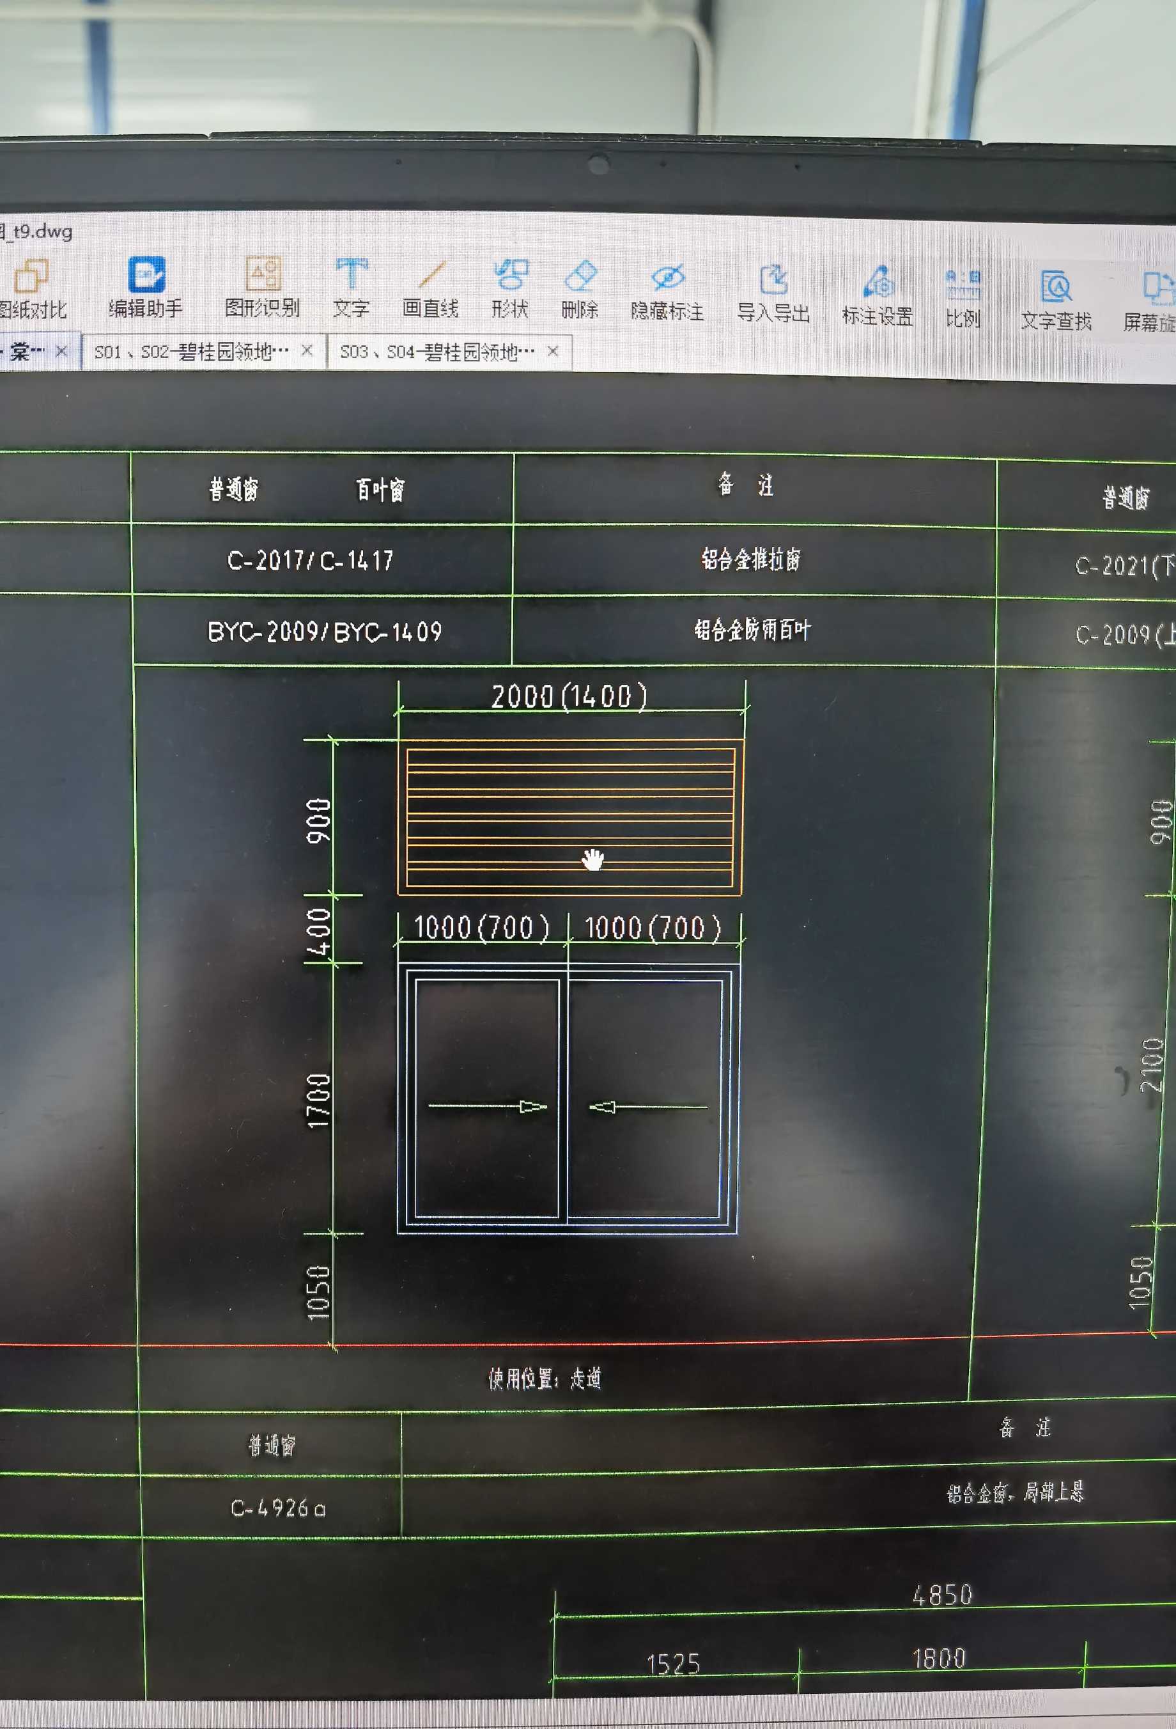Choose the 画直线 draw line tool

[x=430, y=288]
